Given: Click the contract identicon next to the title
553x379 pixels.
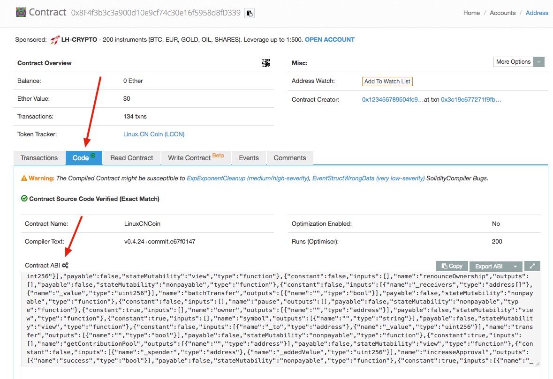Looking at the screenshot, I should click(x=21, y=12).
